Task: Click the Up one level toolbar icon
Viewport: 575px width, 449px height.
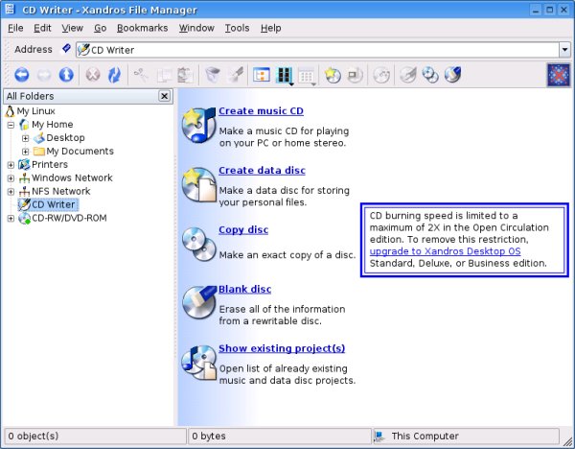Action: (66, 74)
